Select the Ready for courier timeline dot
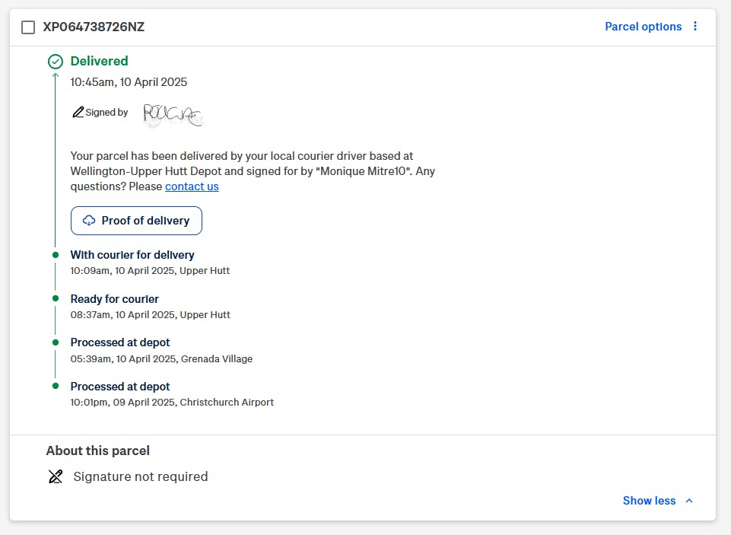Image resolution: width=731 pixels, height=535 pixels. click(x=56, y=299)
